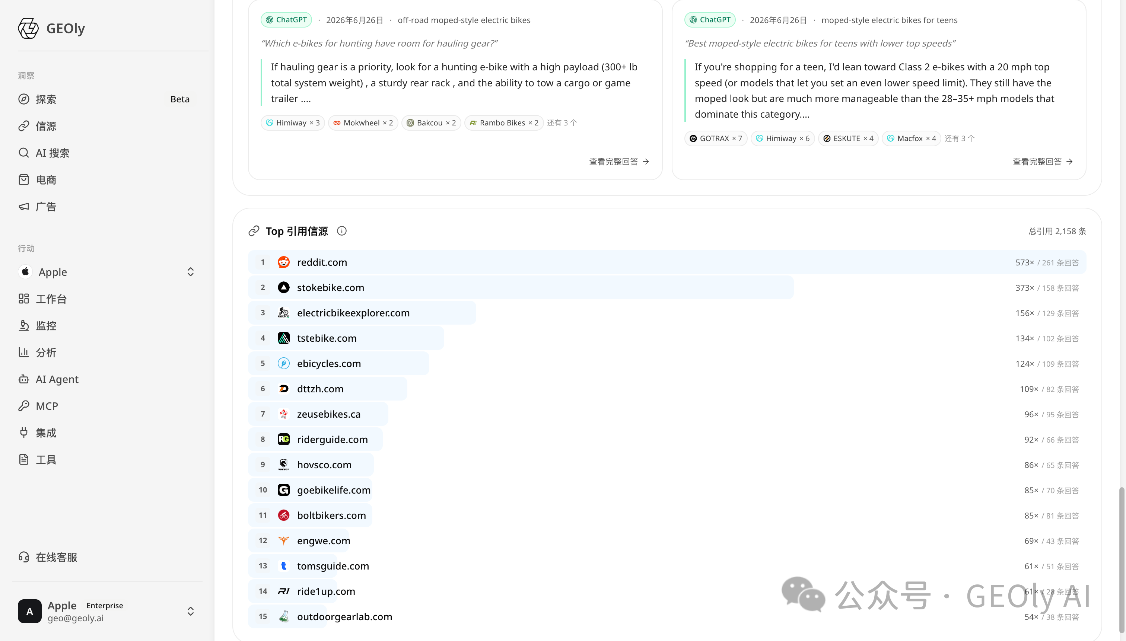Open the tomsguide.com source row
Screen dimensions: 1126x641
click(667, 566)
